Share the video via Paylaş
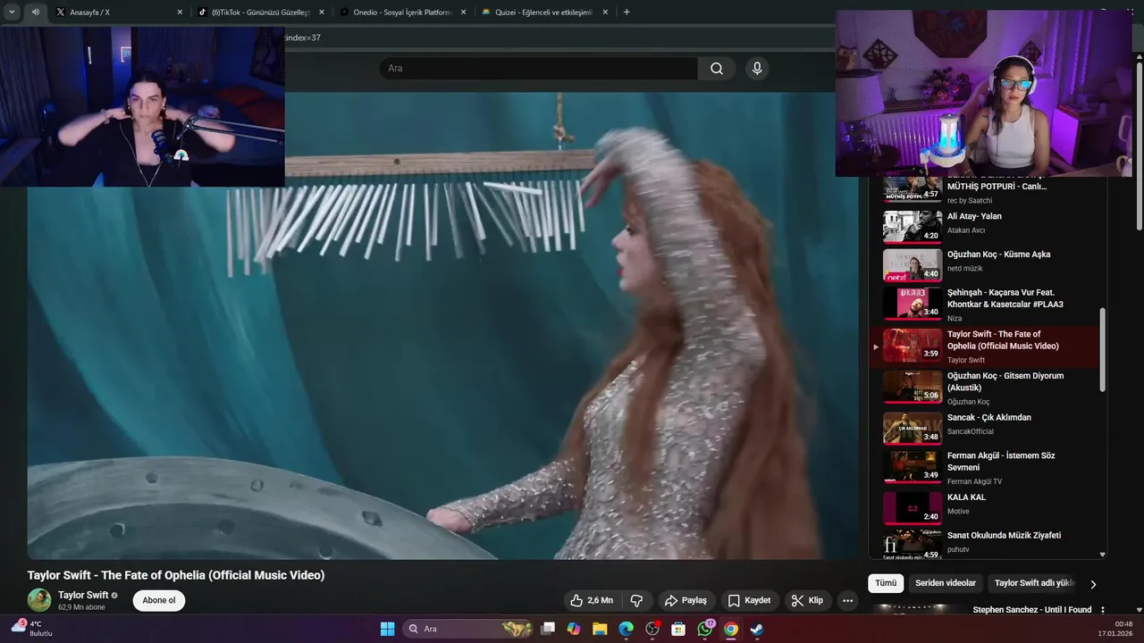Screen dimensions: 1144x643 [686, 600]
